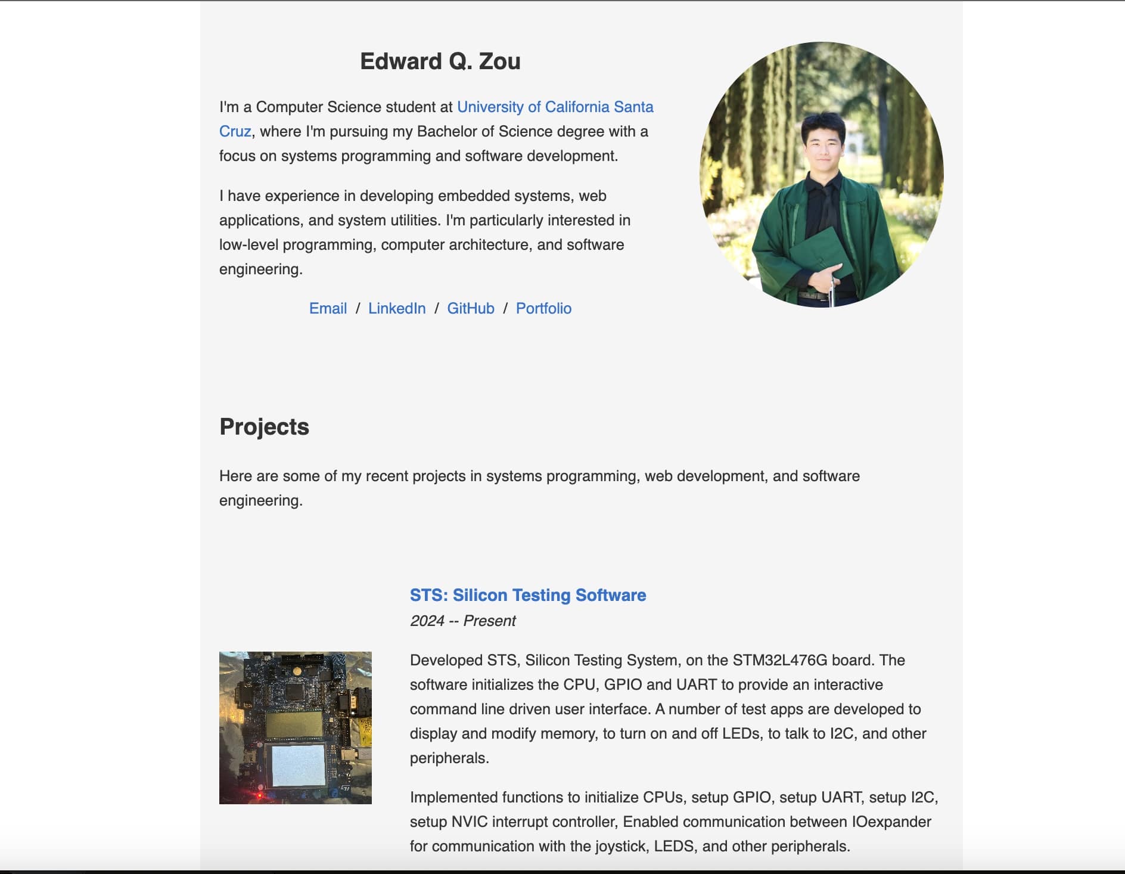
Task: Open the University of California Santa Cruz link
Action: click(x=555, y=107)
